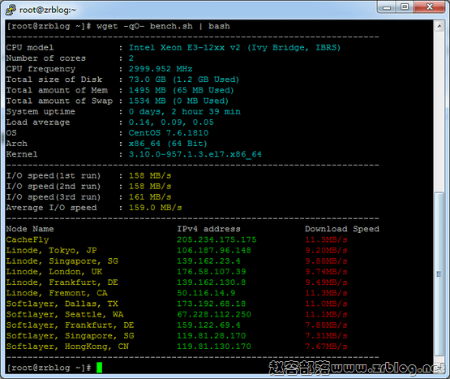Minimize the root@zrblog terminal window
The height and width of the screenshot is (379, 450).
pyautogui.click(x=387, y=6)
